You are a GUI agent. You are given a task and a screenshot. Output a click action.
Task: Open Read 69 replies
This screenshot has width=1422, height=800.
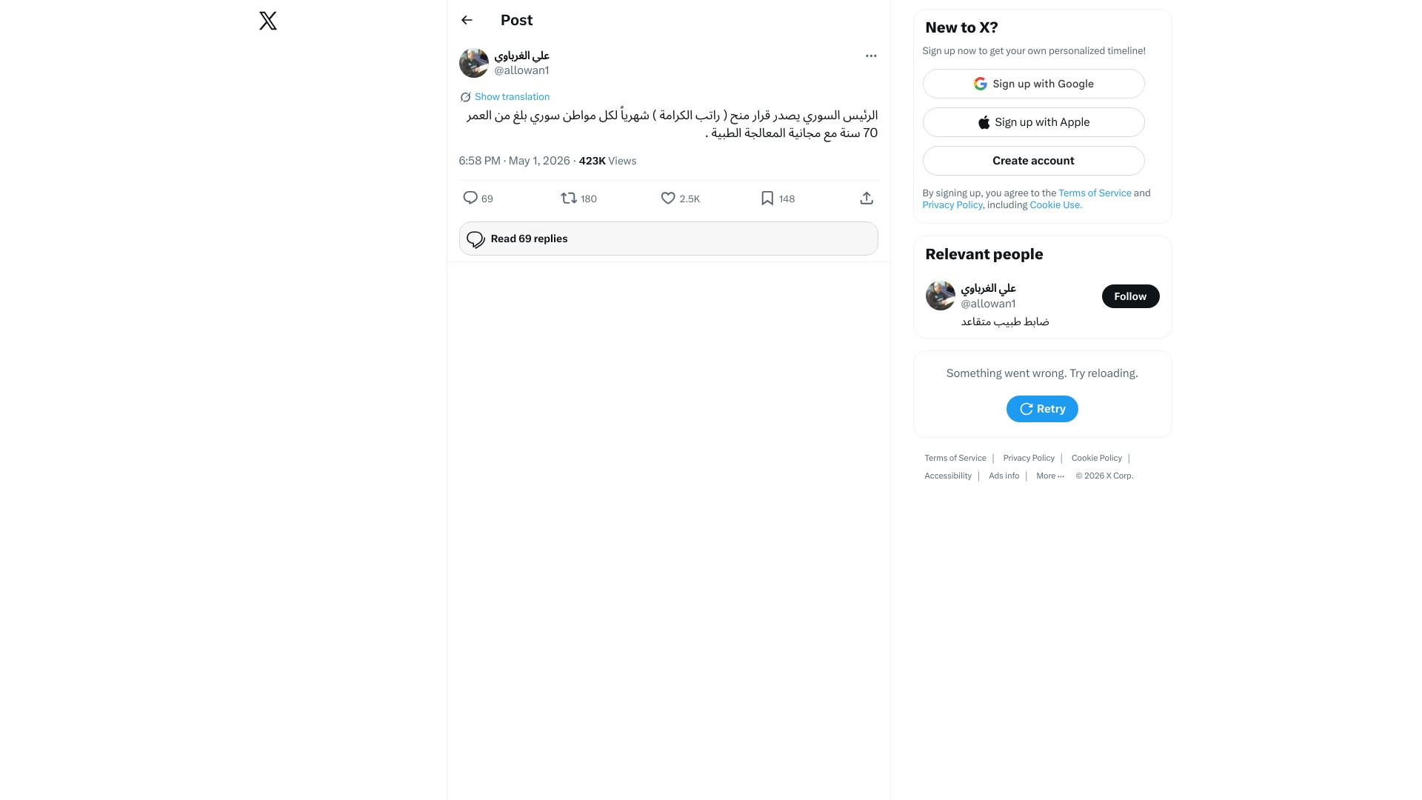coord(668,239)
